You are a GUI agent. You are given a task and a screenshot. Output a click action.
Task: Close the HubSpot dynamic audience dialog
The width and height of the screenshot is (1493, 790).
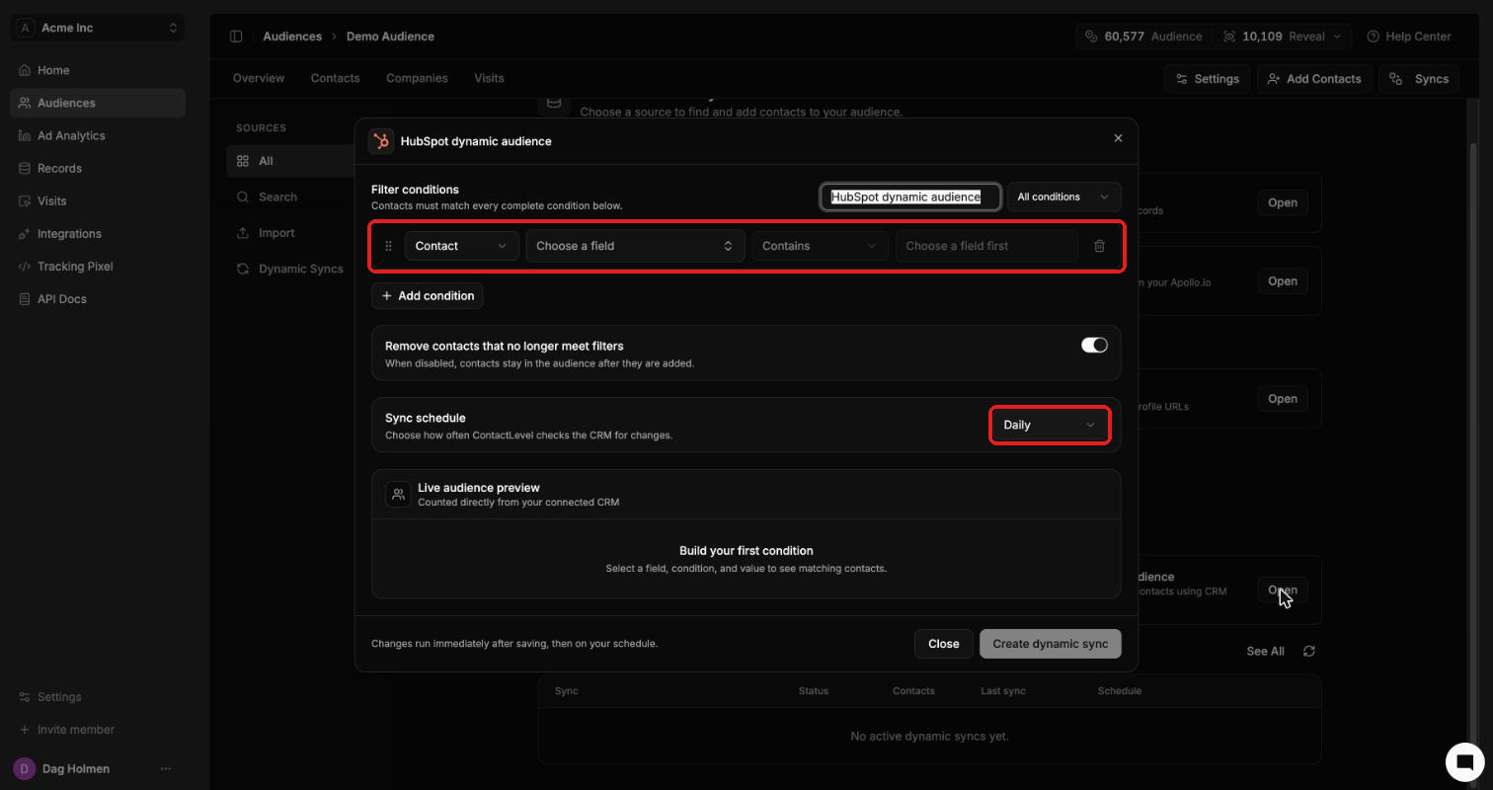point(1118,138)
